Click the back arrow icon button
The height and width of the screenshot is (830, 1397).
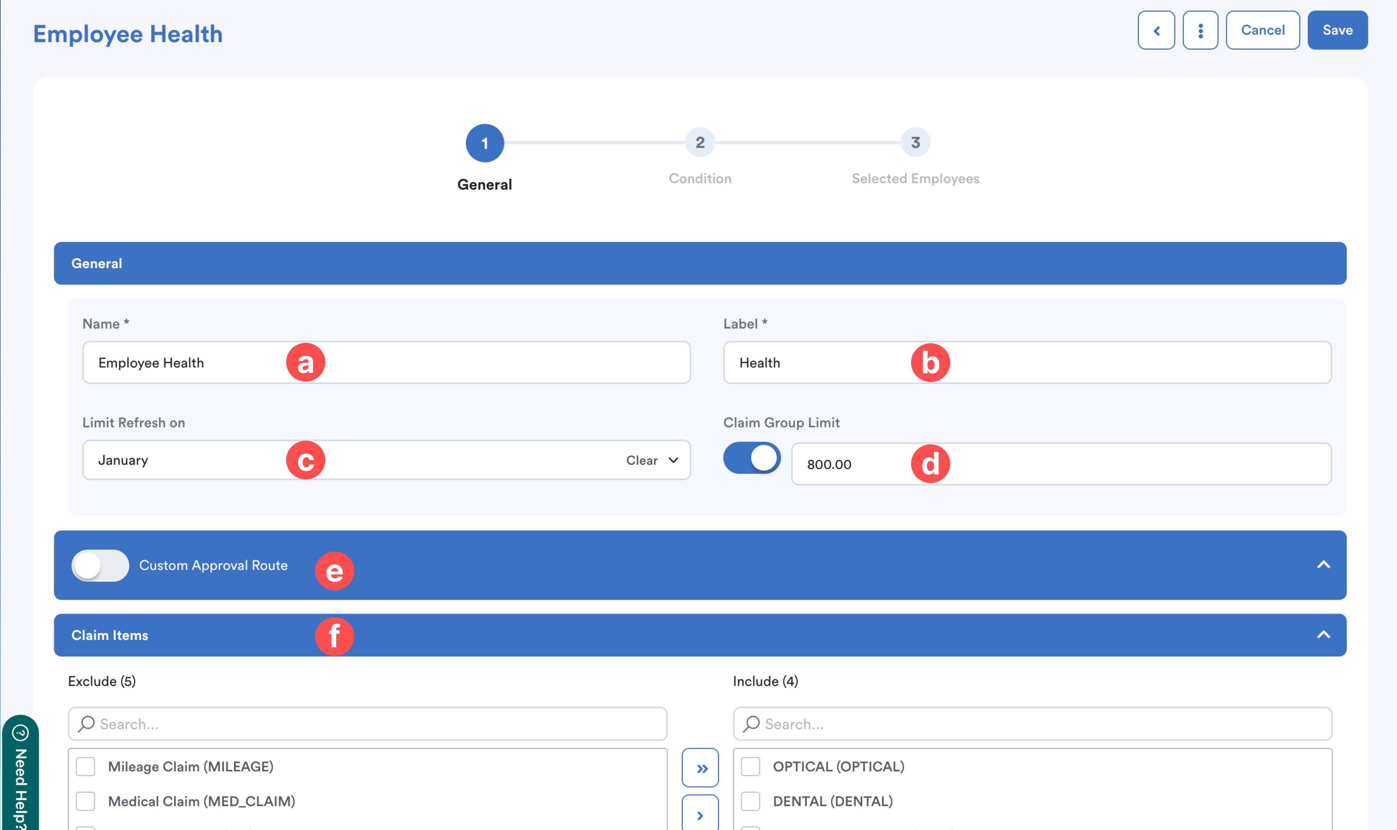[1155, 30]
